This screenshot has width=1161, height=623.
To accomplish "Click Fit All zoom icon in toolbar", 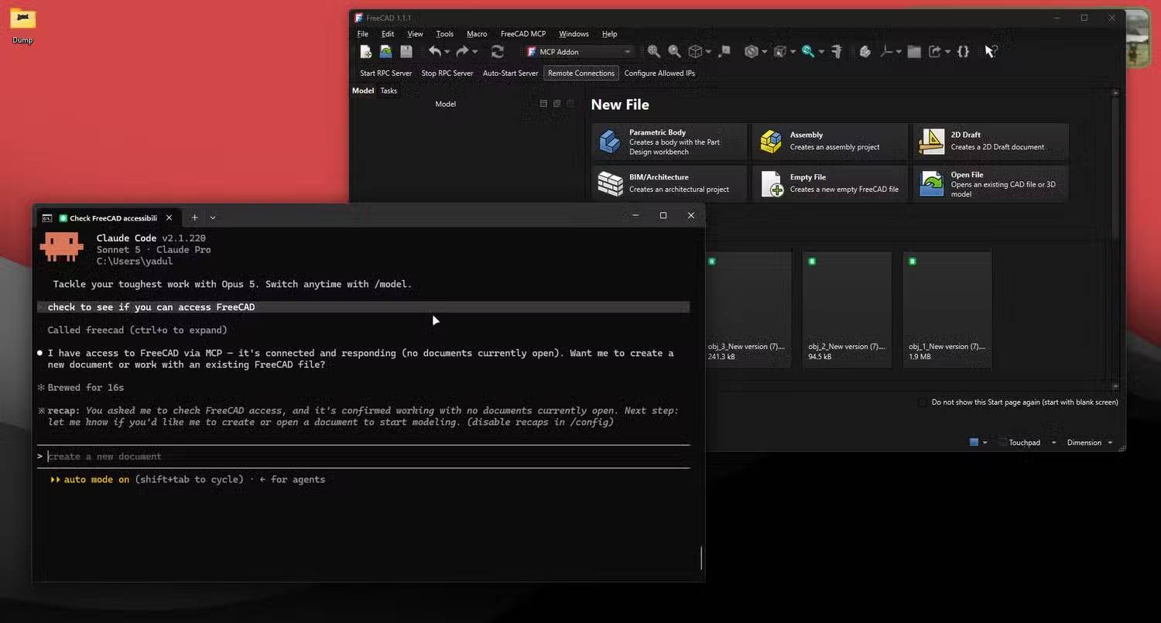I will [x=654, y=52].
